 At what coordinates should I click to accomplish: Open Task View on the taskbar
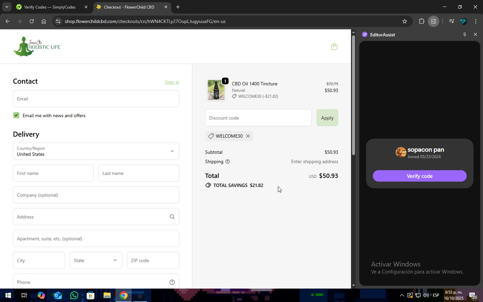(24, 295)
